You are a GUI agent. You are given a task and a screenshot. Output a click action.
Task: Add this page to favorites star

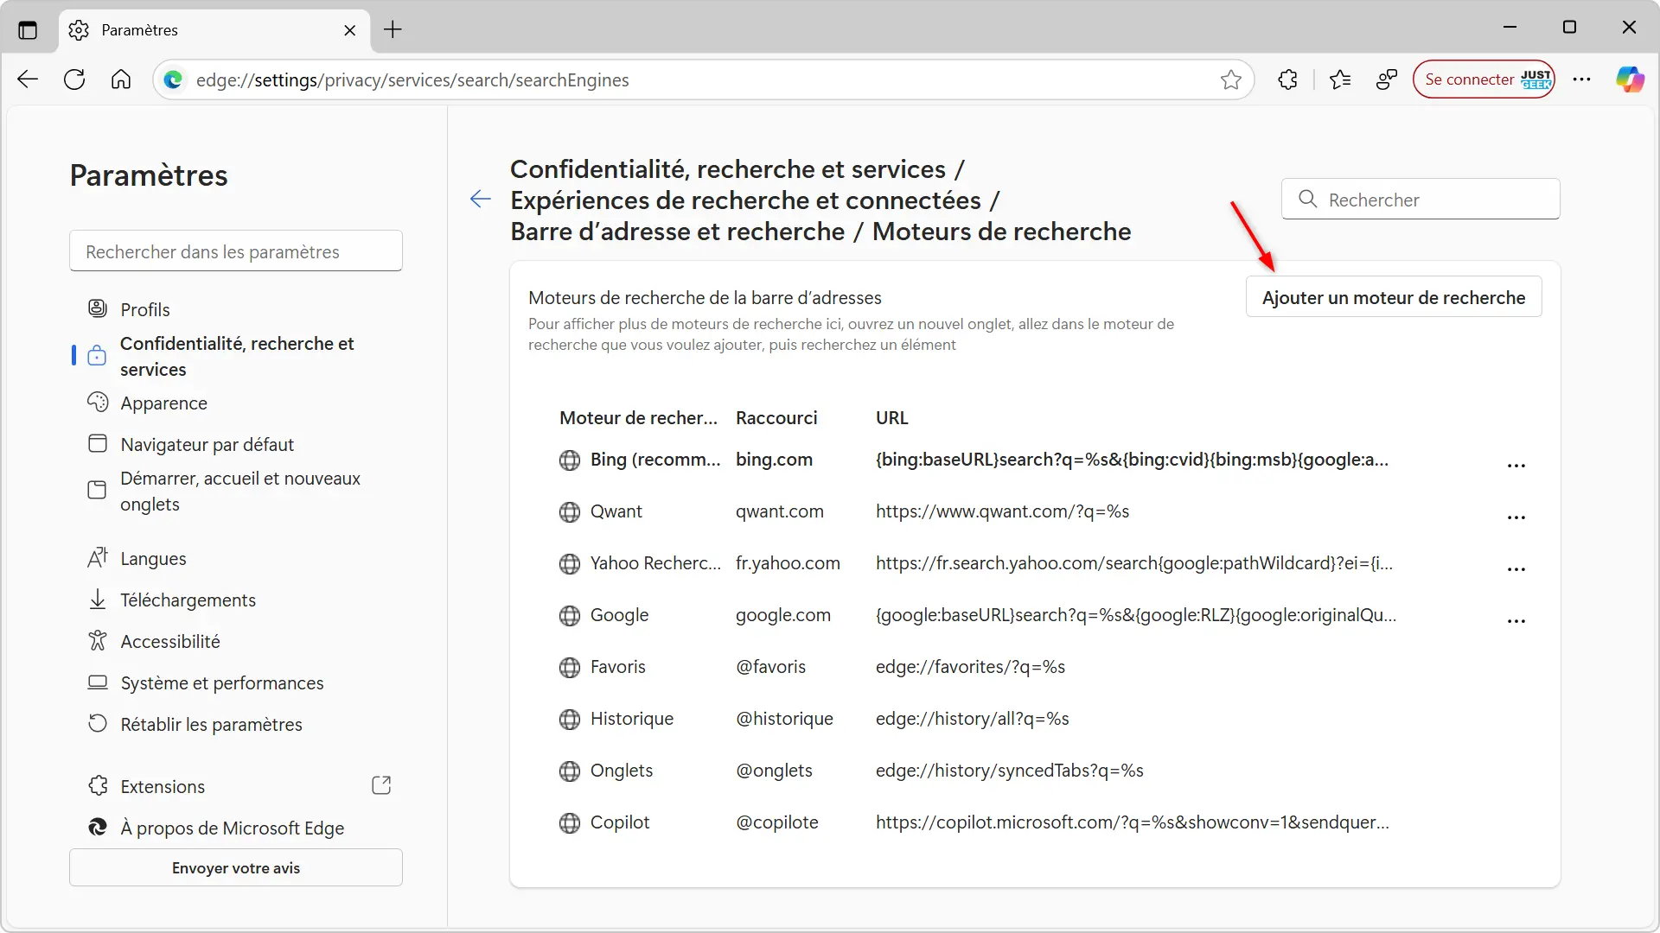pos(1231,79)
